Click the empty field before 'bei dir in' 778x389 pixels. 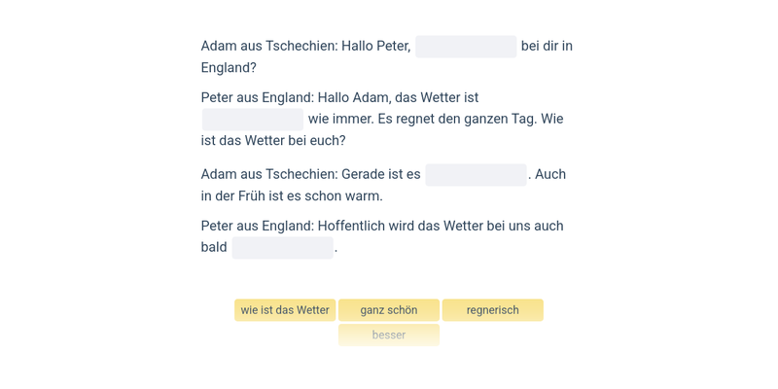(x=466, y=47)
